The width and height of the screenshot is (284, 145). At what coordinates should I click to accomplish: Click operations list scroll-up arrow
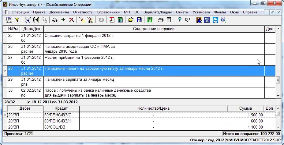click(278, 29)
